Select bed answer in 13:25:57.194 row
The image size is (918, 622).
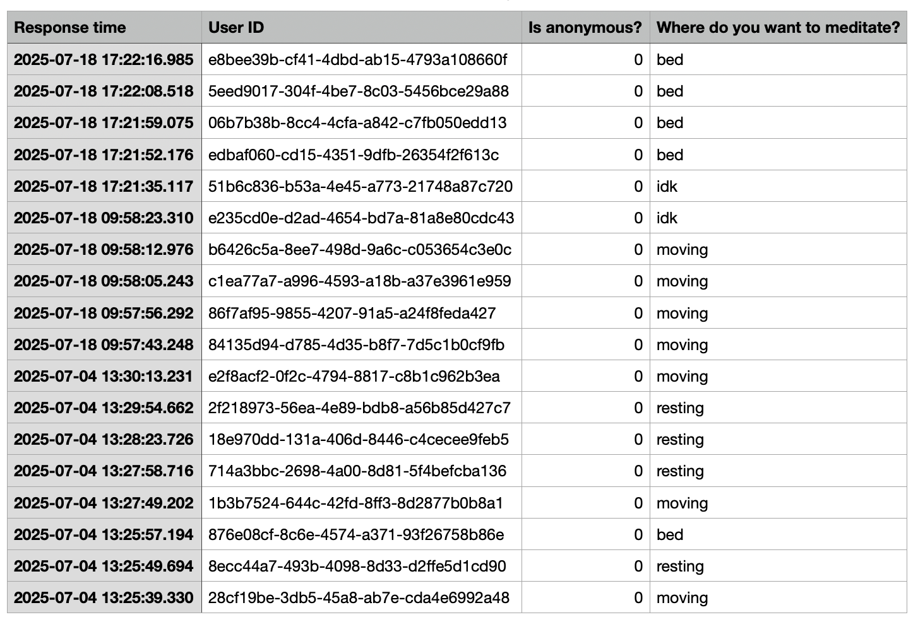click(778, 534)
